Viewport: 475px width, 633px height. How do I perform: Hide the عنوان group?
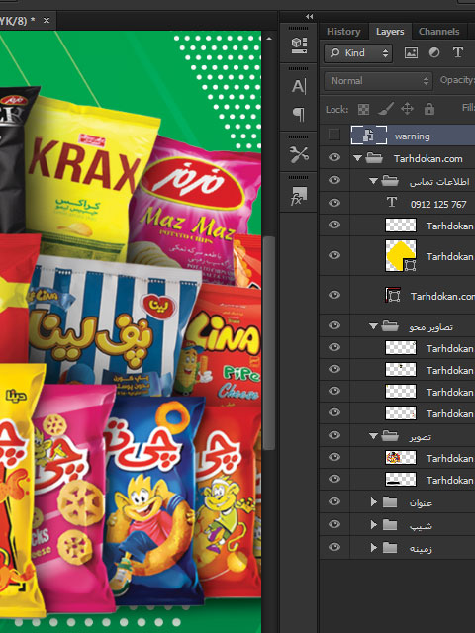coord(334,501)
